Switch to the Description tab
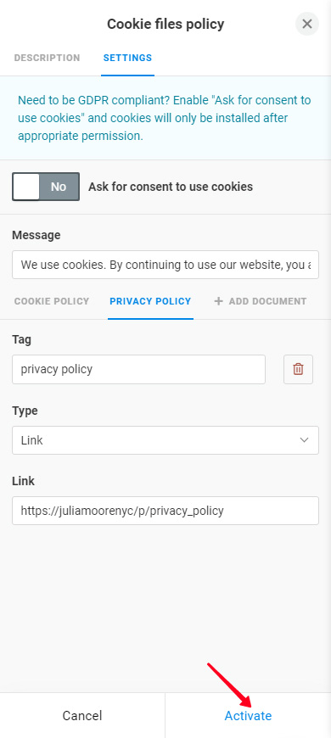The height and width of the screenshot is (738, 331). 47,58
